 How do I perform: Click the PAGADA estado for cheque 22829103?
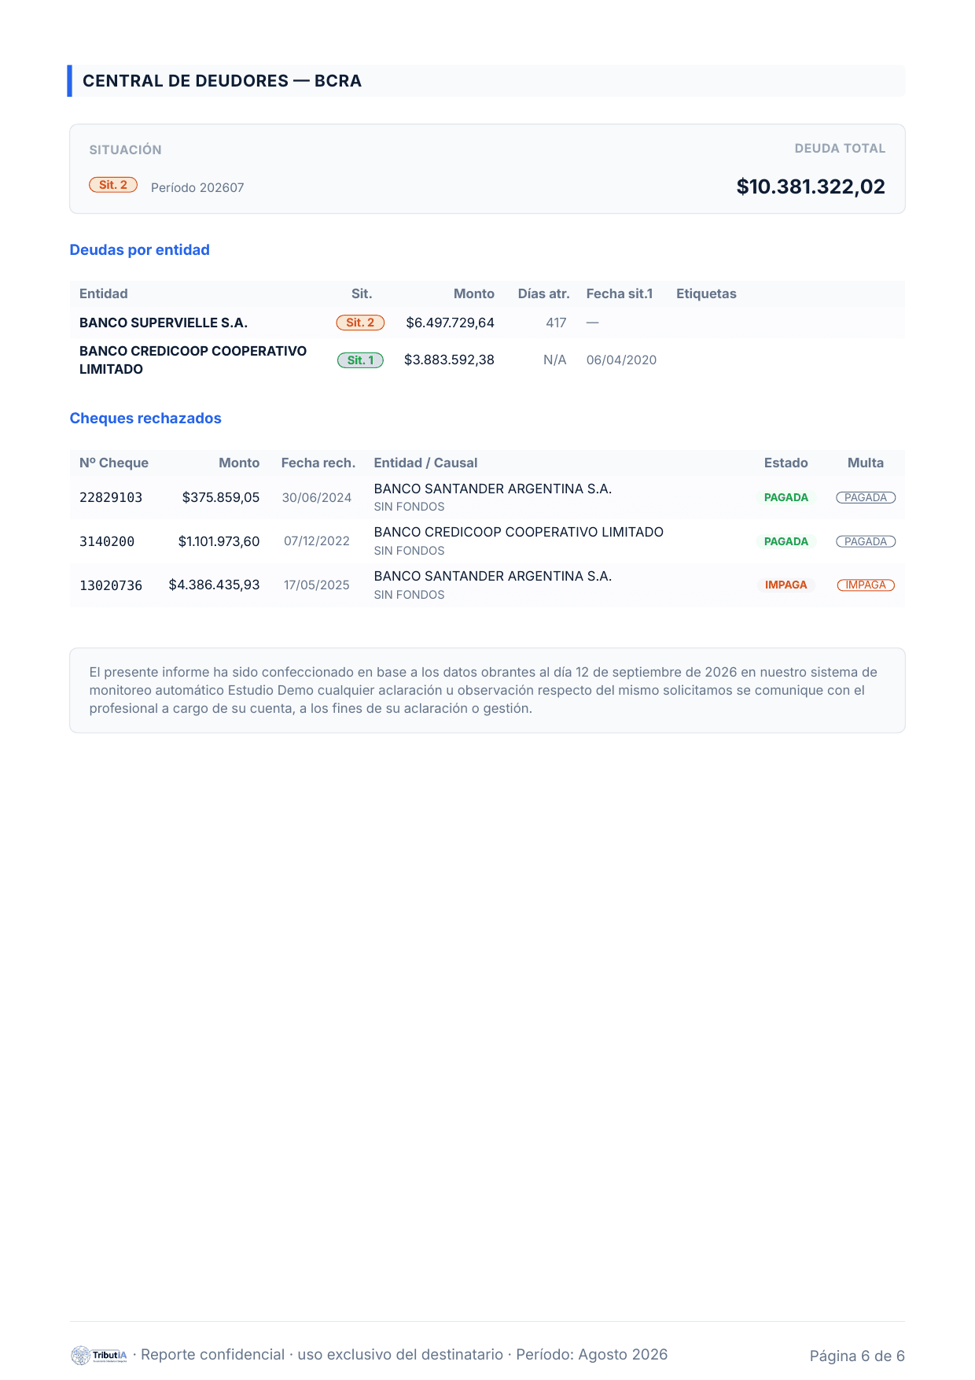click(786, 497)
